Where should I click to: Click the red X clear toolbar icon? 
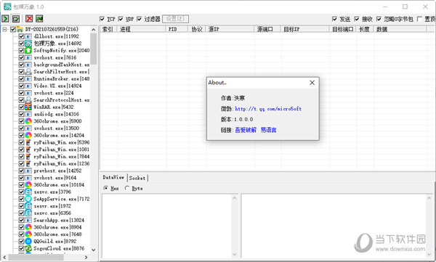(29, 19)
